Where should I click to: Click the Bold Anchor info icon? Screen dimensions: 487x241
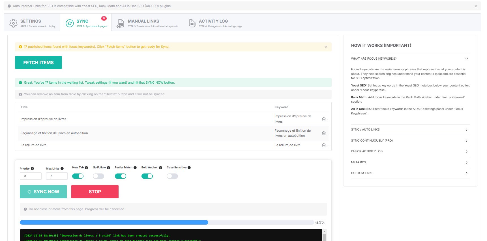tap(160, 168)
